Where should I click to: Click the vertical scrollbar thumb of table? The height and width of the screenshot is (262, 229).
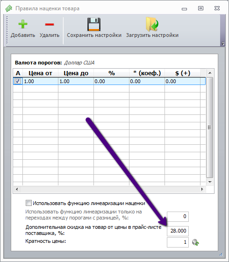coord(210,127)
